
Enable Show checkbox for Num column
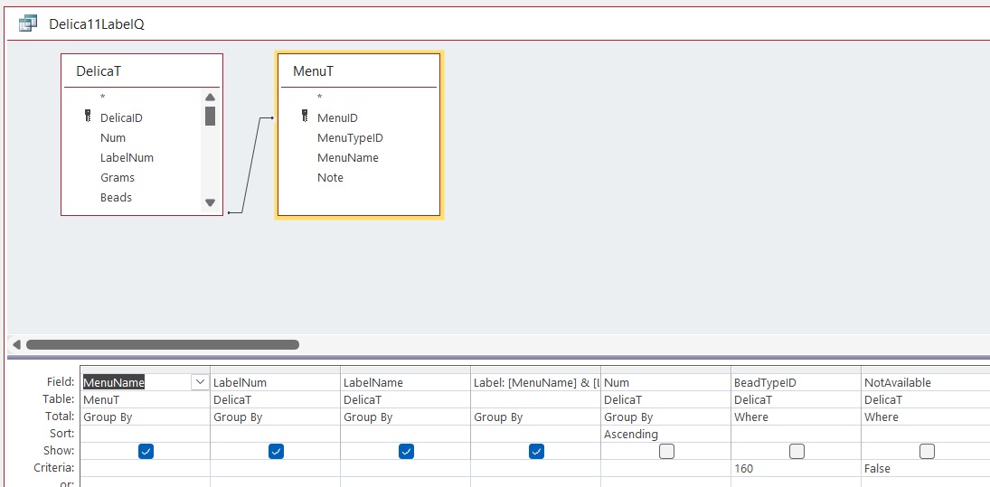tap(666, 451)
